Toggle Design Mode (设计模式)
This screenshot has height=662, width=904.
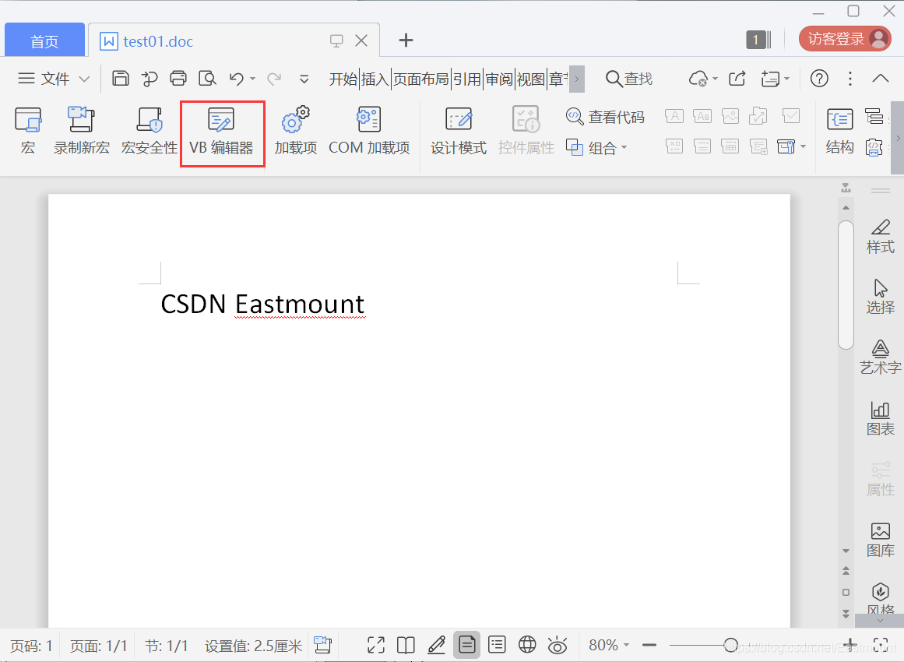coord(459,132)
